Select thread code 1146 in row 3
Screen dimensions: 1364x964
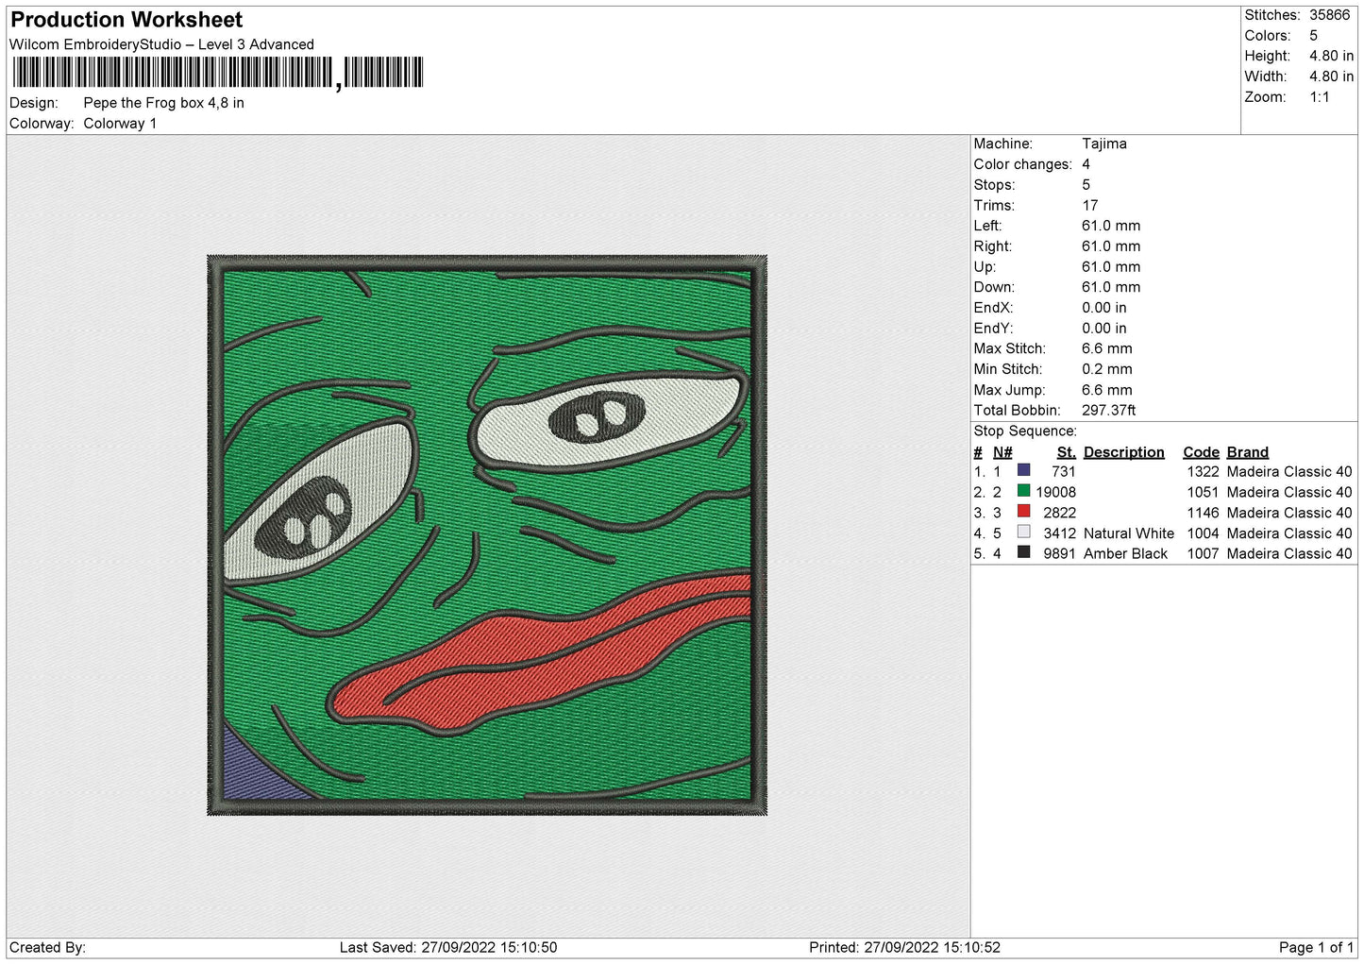coord(1203,513)
